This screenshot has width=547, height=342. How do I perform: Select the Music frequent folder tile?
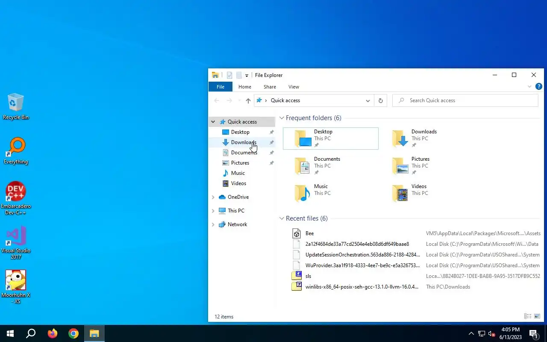tap(331, 193)
